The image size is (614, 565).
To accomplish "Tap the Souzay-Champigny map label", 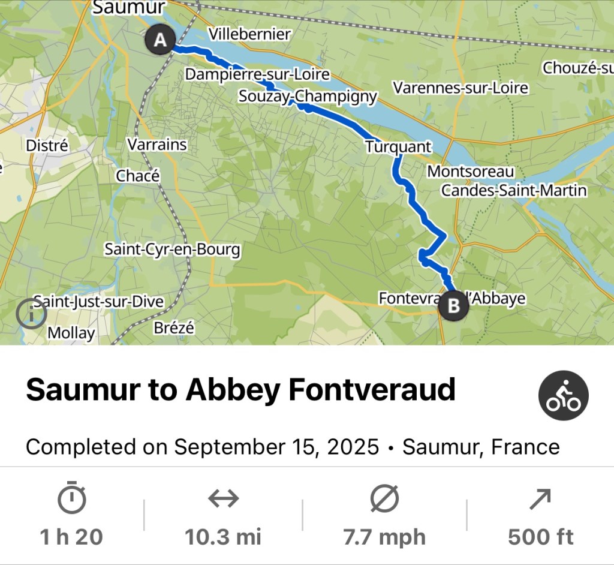I will point(308,96).
